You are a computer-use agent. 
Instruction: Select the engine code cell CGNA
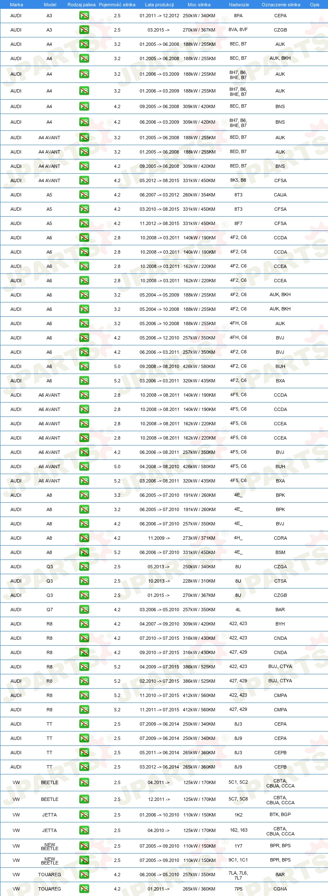280,889
